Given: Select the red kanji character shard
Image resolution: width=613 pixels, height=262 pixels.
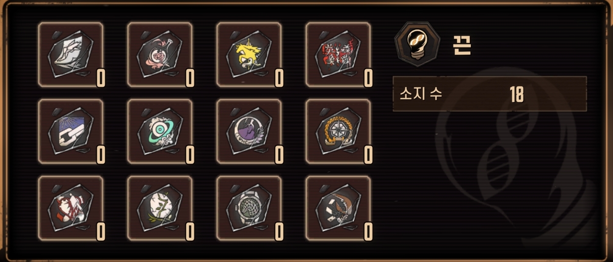Looking at the screenshot, I should (x=338, y=55).
